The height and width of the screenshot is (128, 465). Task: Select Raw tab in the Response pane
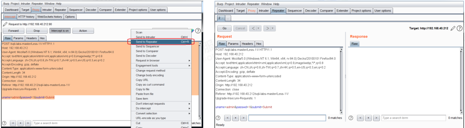(x=355, y=43)
